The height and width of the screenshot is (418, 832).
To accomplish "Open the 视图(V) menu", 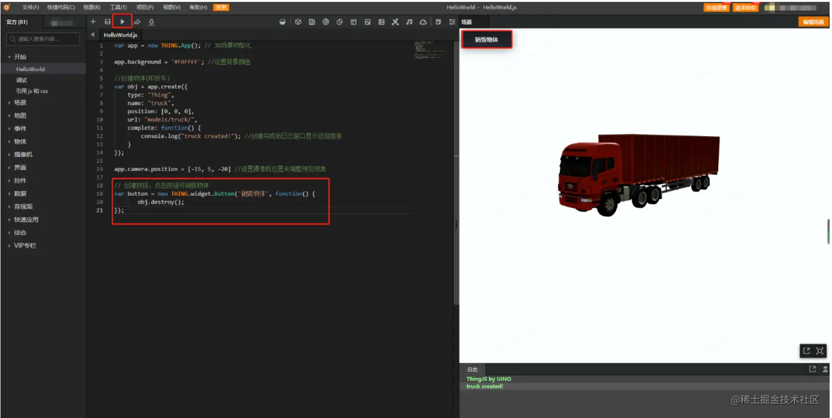I will [172, 8].
